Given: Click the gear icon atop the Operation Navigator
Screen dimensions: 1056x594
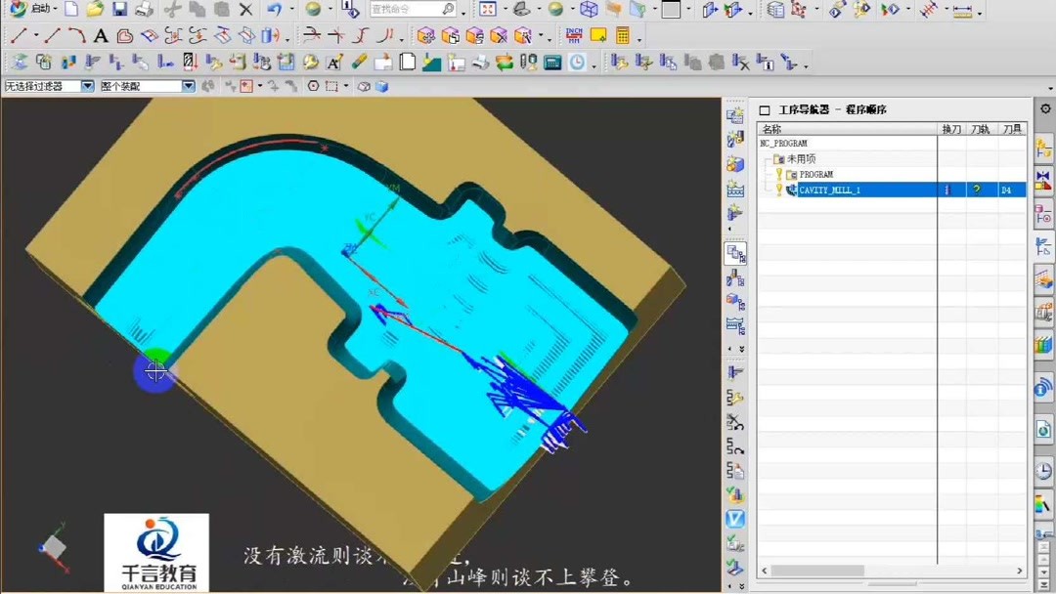Looking at the screenshot, I should click(1044, 108).
